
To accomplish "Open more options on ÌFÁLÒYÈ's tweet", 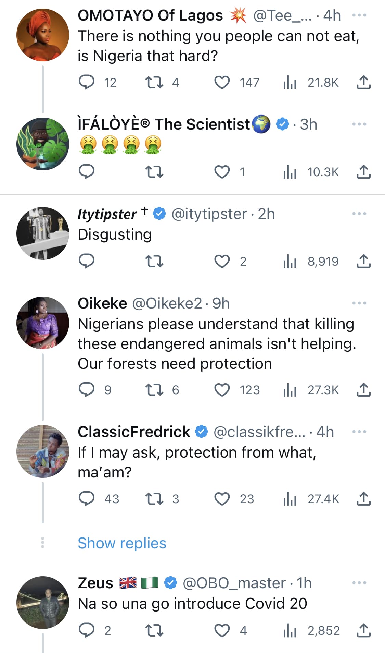I will point(359,124).
